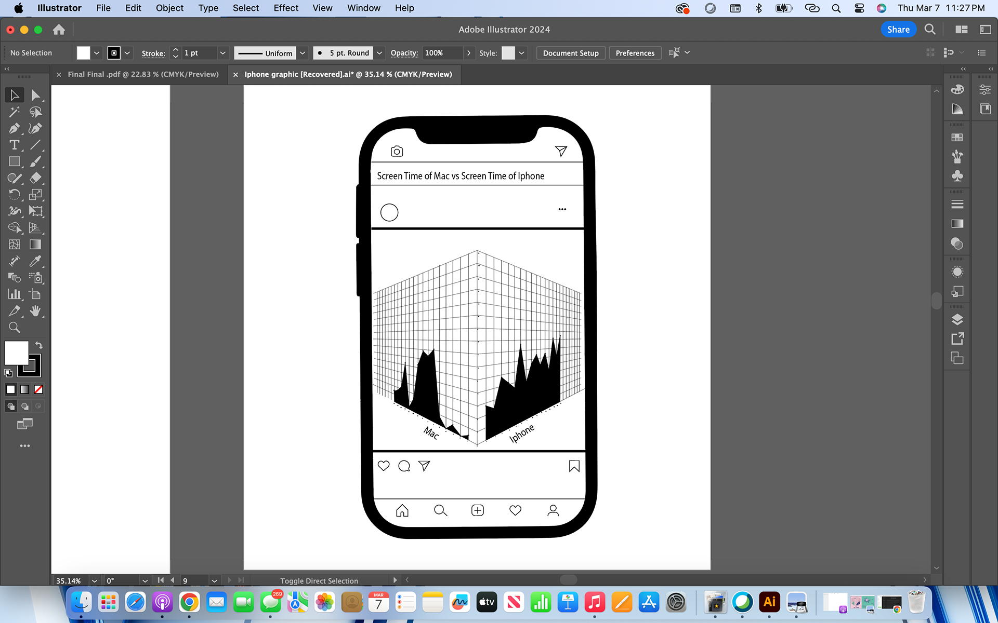998x623 pixels.
Task: Open the fill color dropdown arrow
Action: coord(97,53)
